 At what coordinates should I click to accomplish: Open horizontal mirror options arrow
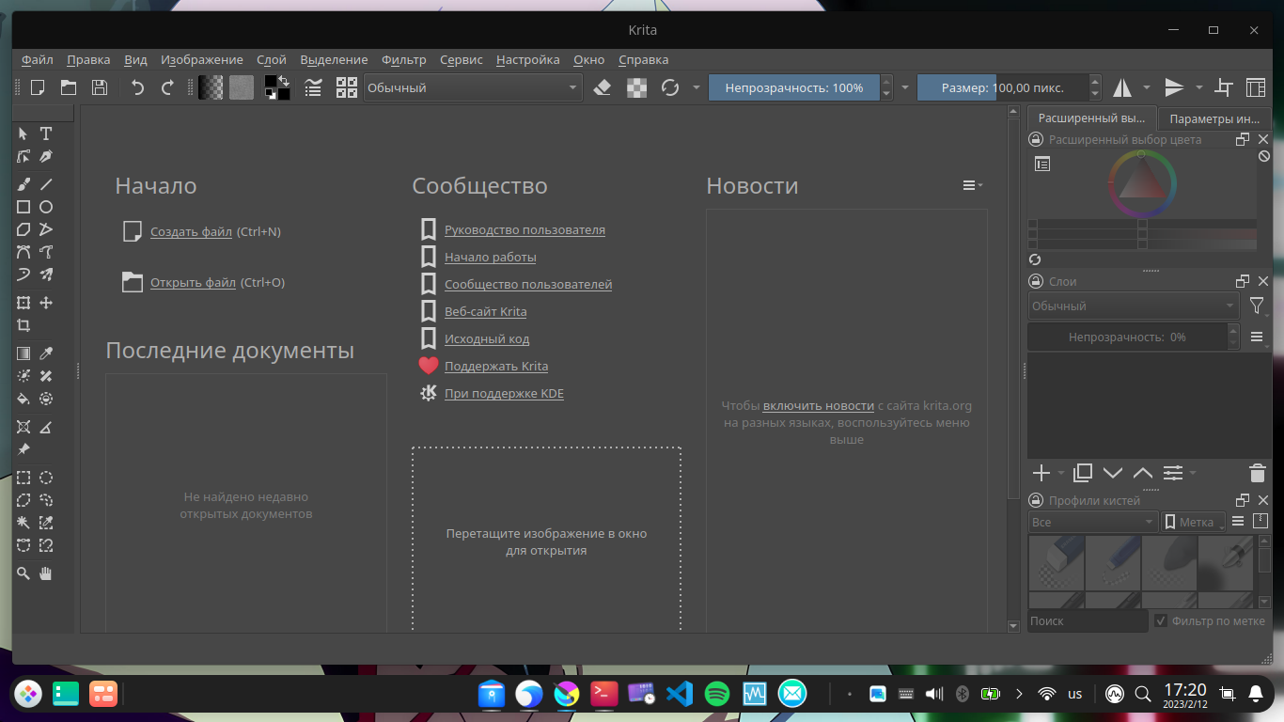pyautogui.click(x=1147, y=87)
